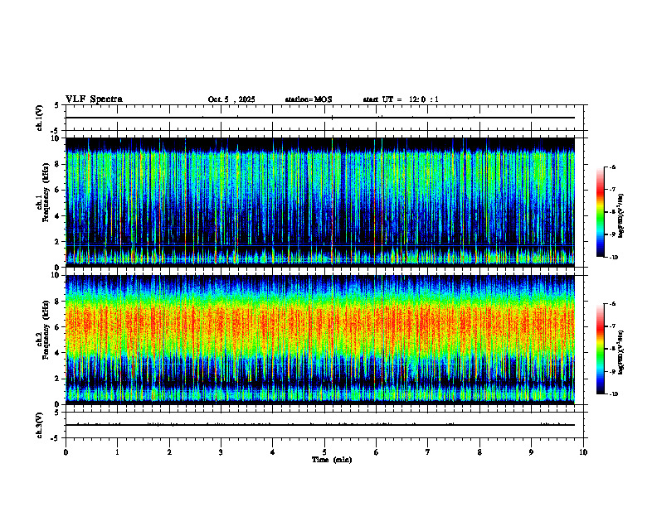
Task: Click the ch.1 colorbar log(PSD) unit label
Action: coord(621,216)
